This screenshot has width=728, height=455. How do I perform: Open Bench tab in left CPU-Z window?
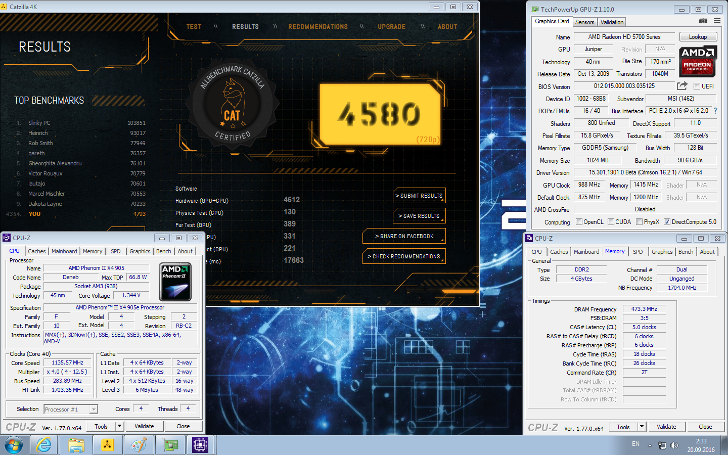pyautogui.click(x=163, y=251)
